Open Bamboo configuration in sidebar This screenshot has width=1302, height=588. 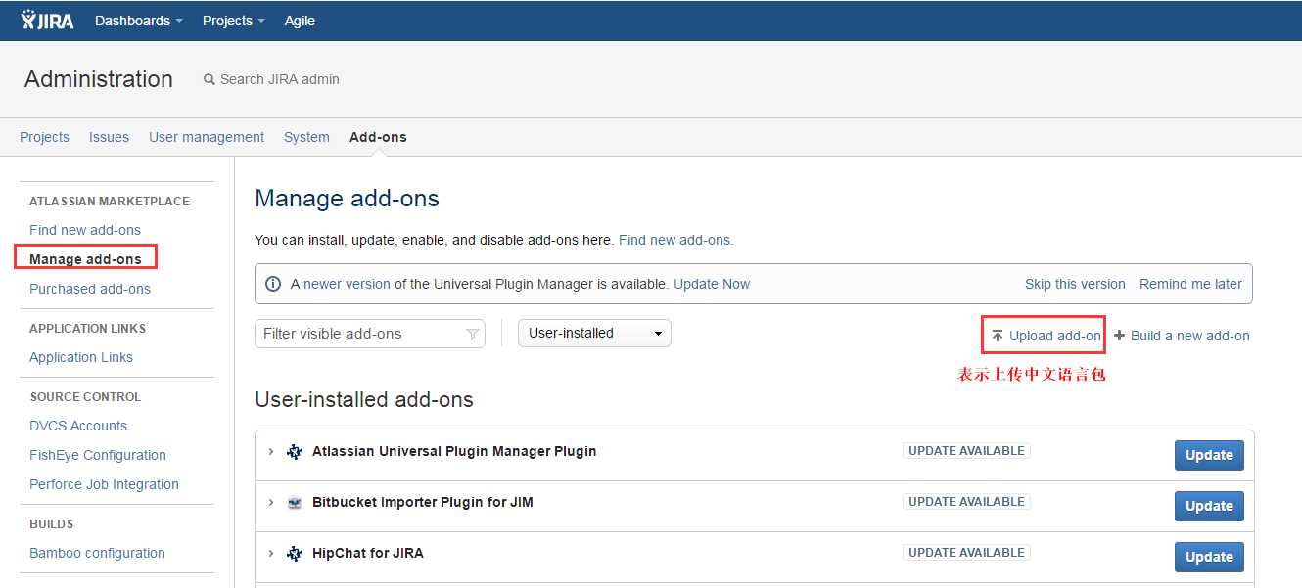[97, 553]
